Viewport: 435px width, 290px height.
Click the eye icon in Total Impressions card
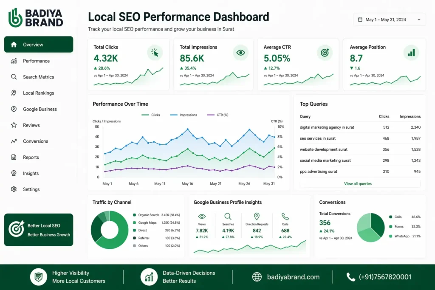pos(241,53)
